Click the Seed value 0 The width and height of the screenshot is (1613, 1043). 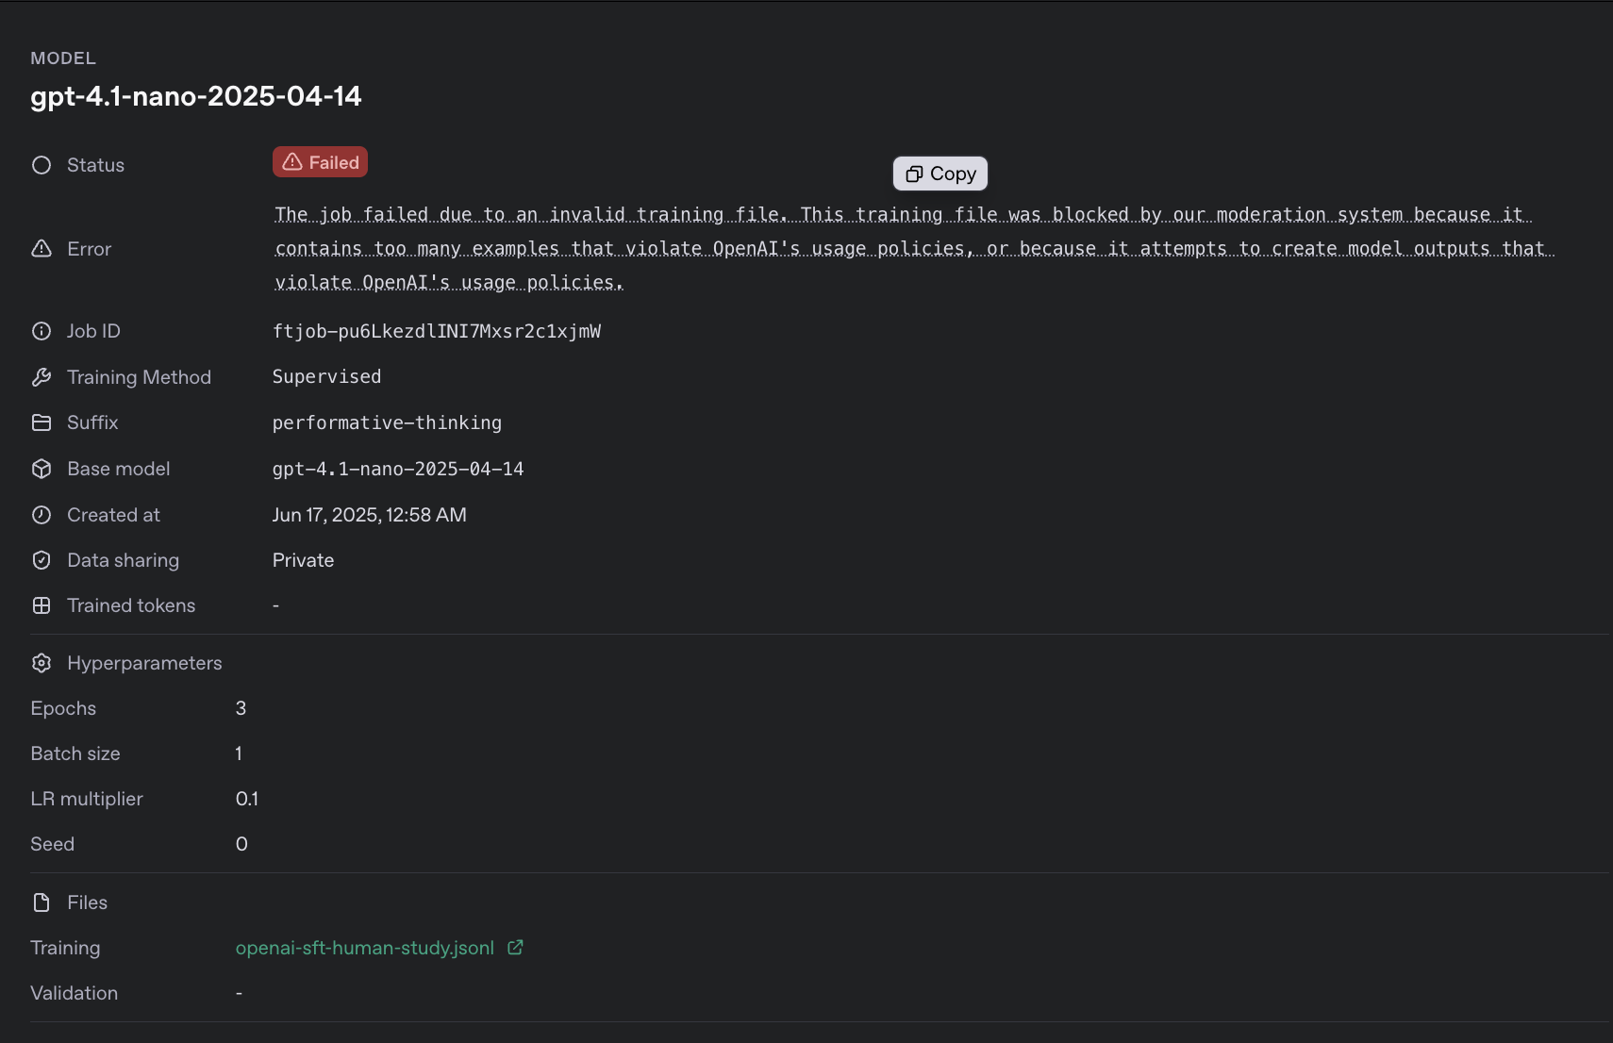click(241, 844)
